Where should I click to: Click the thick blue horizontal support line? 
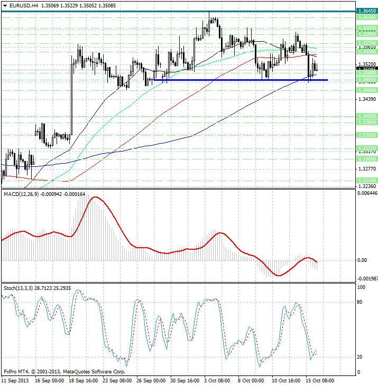pos(241,80)
